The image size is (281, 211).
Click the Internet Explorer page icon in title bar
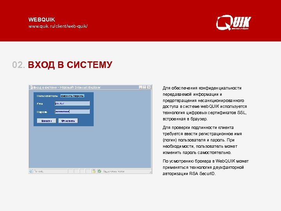click(31, 88)
